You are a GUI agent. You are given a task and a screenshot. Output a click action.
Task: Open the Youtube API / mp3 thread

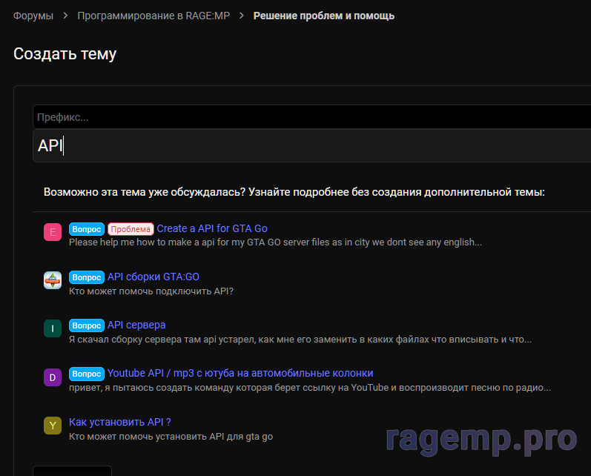[x=240, y=373]
